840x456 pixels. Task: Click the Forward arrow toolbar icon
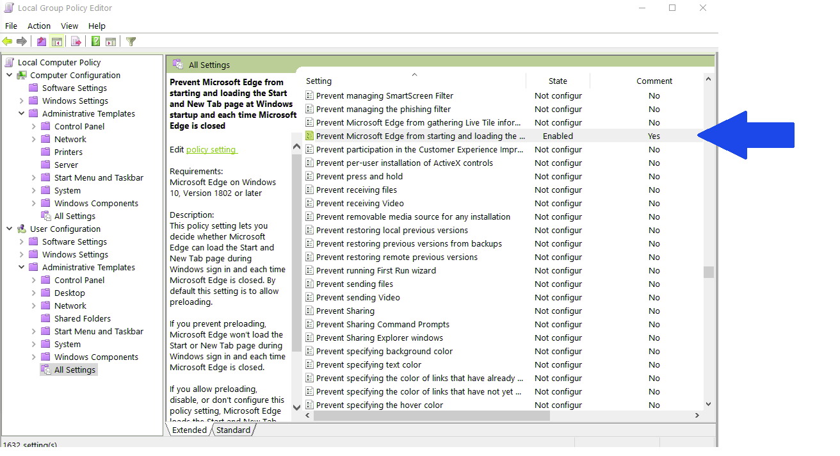pos(22,42)
